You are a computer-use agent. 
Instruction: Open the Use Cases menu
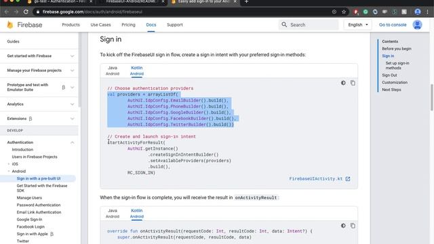click(x=100, y=24)
